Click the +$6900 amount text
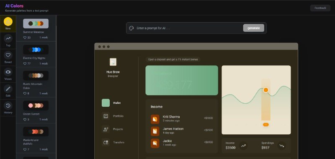 tap(208, 142)
